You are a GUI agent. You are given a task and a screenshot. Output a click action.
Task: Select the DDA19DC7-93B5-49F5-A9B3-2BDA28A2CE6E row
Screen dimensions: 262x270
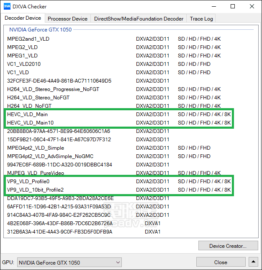(x=131, y=198)
